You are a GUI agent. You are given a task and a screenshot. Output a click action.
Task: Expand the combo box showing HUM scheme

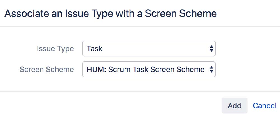149,69
